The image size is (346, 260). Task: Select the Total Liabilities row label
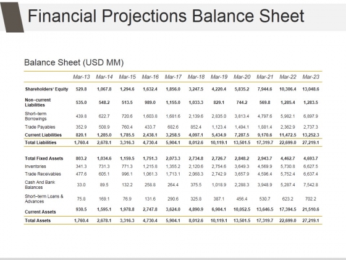pos(41,142)
